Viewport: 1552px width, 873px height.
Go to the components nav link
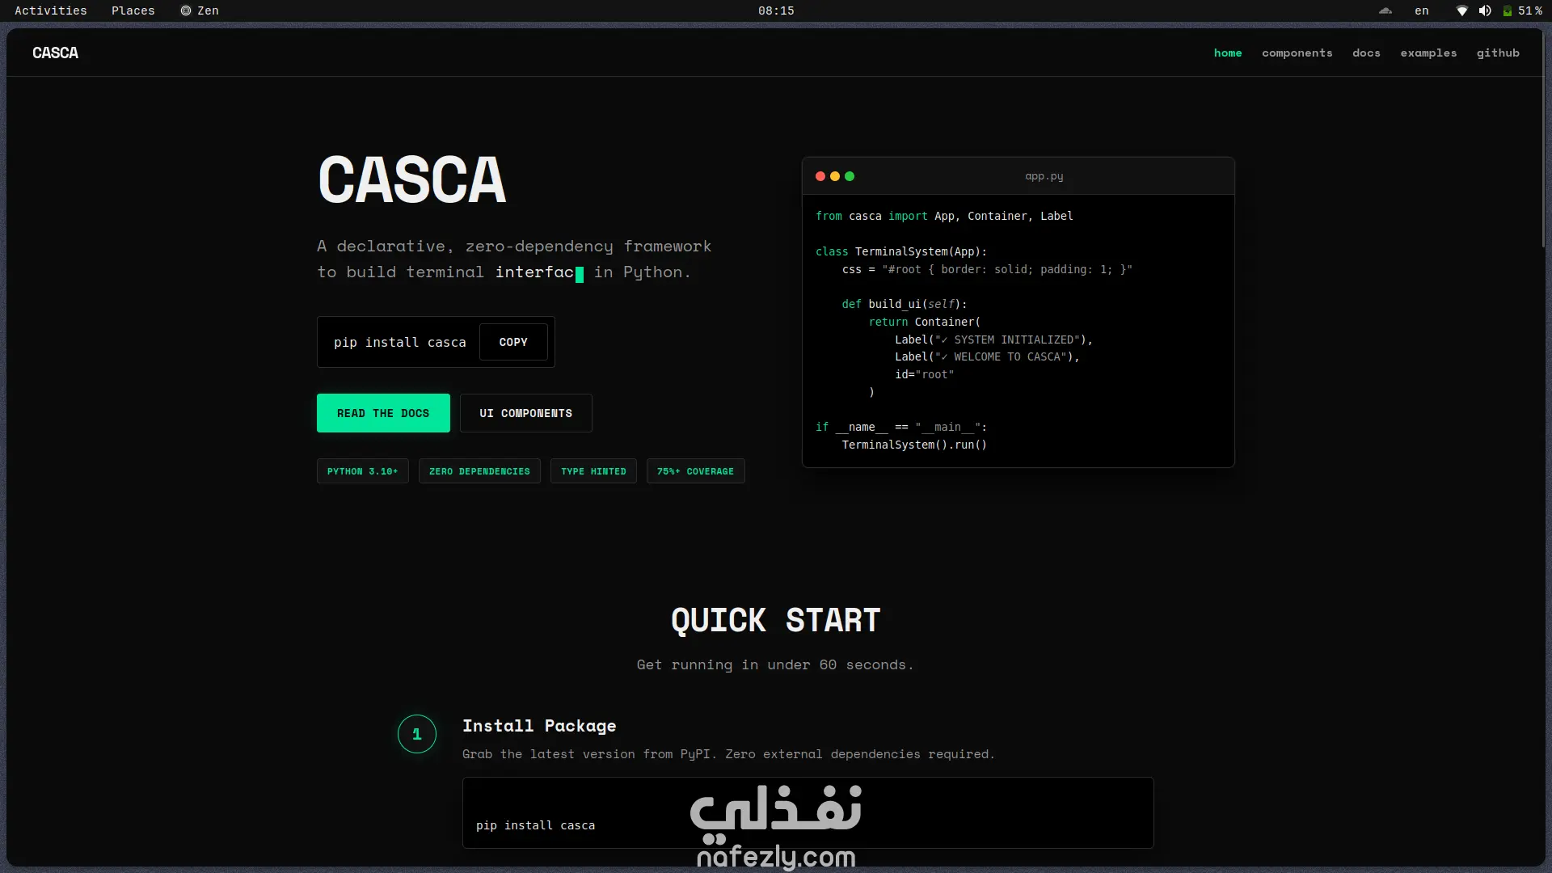coord(1297,53)
